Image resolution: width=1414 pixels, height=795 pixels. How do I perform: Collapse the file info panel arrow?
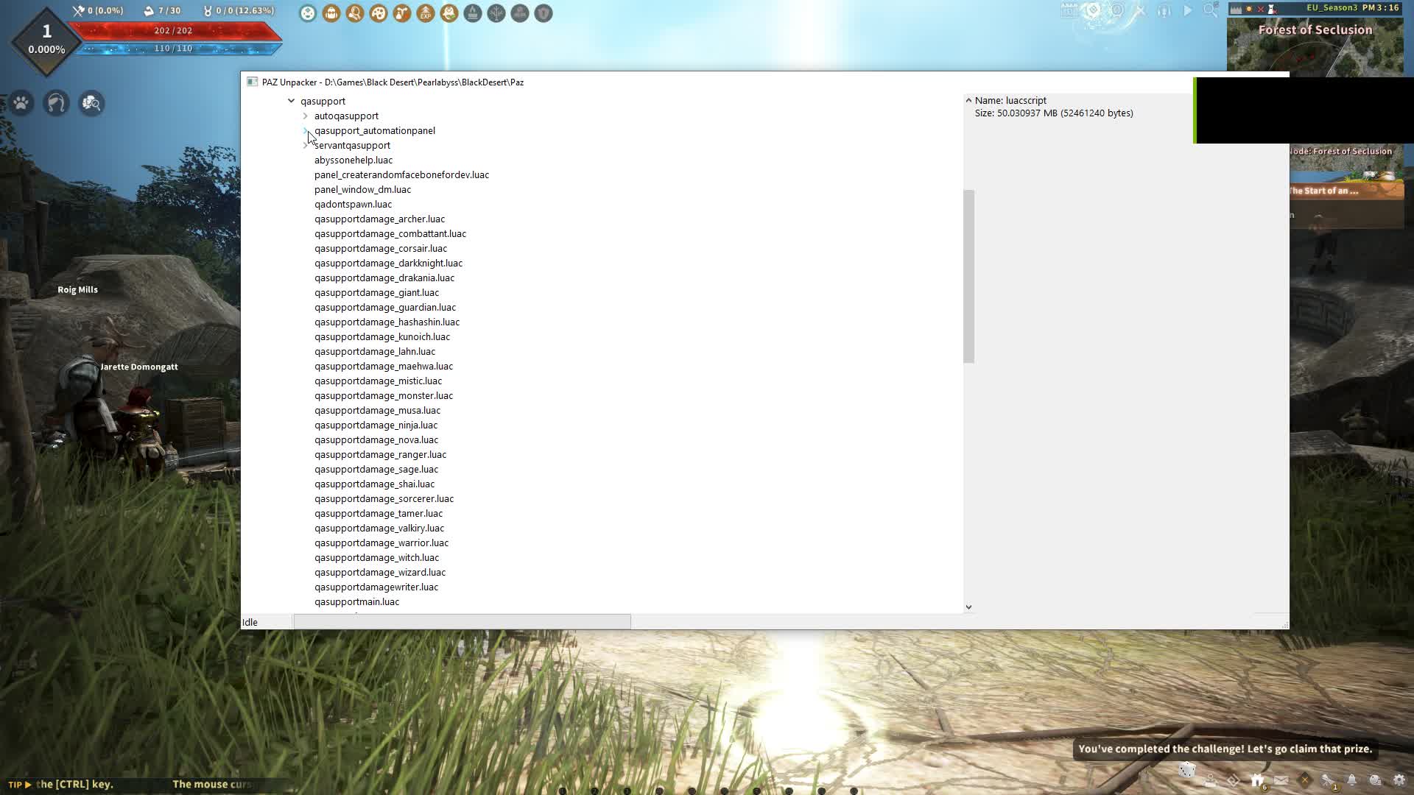click(x=968, y=100)
